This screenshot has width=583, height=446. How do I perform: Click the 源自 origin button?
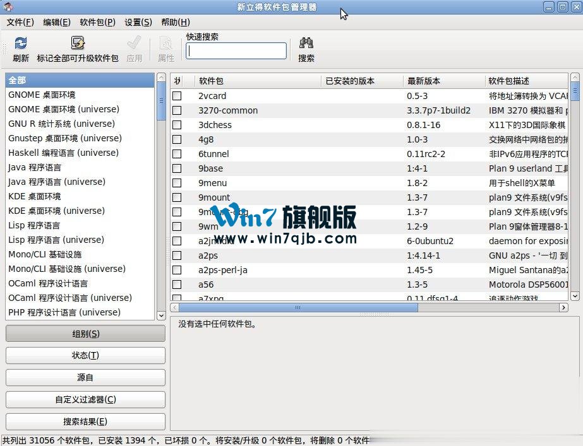[85, 377]
